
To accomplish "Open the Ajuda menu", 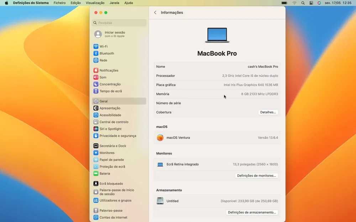I will 129,3.
